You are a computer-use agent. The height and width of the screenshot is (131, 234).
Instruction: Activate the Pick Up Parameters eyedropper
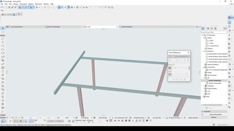(12, 7)
